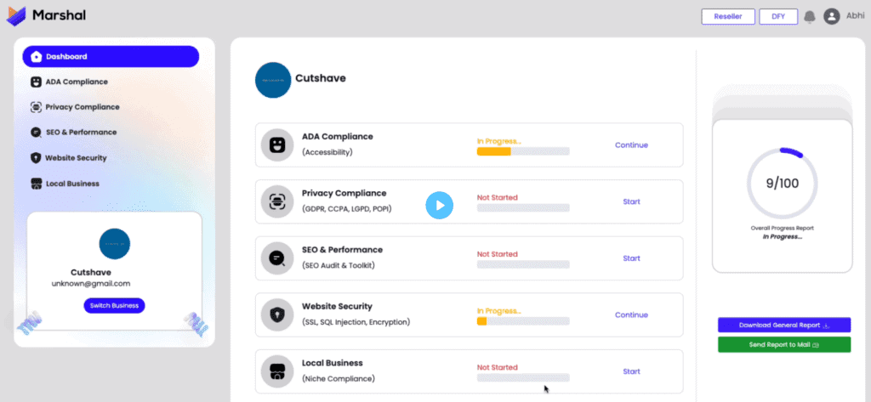
Task: Click the SEO & Performance card icon
Action: pos(276,258)
